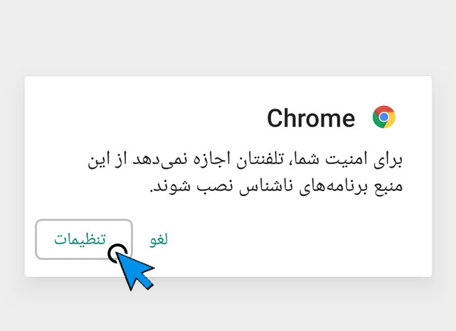This screenshot has height=331, width=456.
Task: Choose the green تنظیمات text link
Action: pos(80,239)
